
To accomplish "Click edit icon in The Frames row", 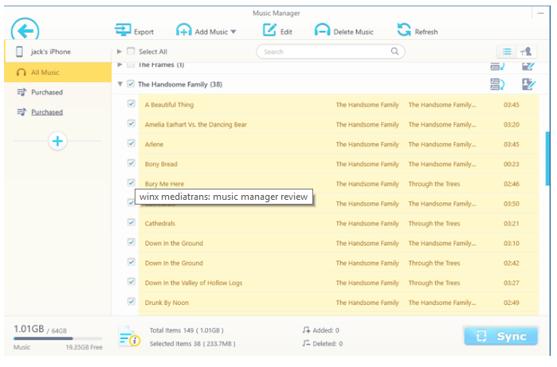I will click(528, 66).
